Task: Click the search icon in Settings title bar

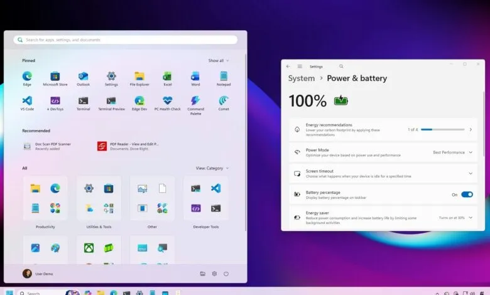Action: (341, 66)
